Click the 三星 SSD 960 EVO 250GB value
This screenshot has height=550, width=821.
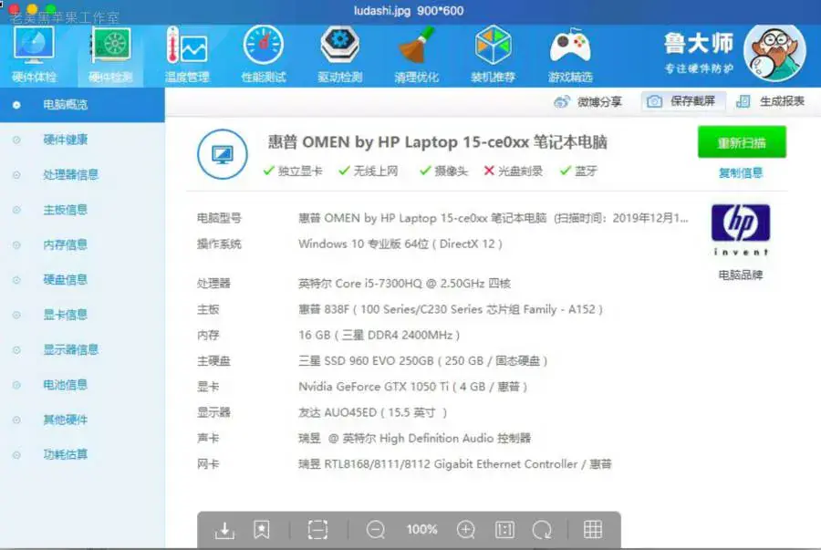pyautogui.click(x=422, y=361)
